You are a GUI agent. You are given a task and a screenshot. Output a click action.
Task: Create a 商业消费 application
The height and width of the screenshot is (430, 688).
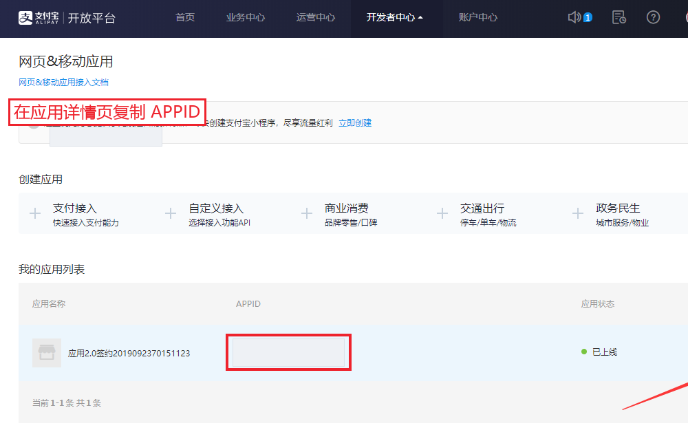(346, 208)
